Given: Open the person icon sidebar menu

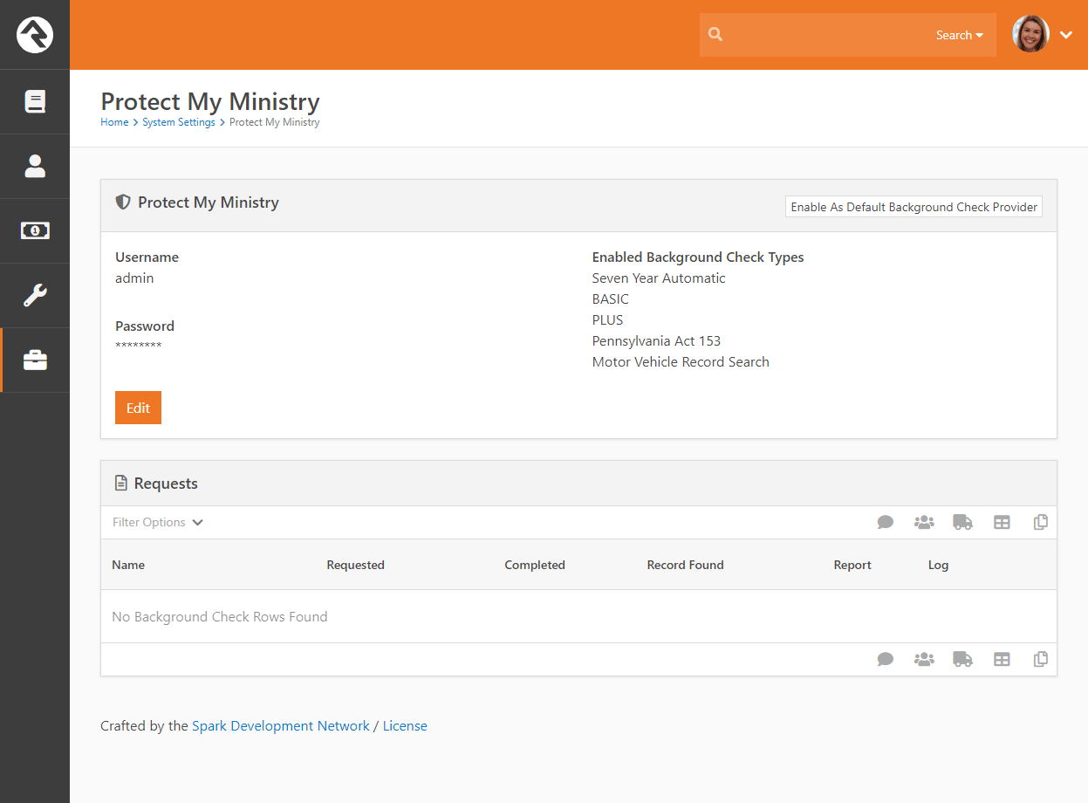Looking at the screenshot, I should [35, 166].
